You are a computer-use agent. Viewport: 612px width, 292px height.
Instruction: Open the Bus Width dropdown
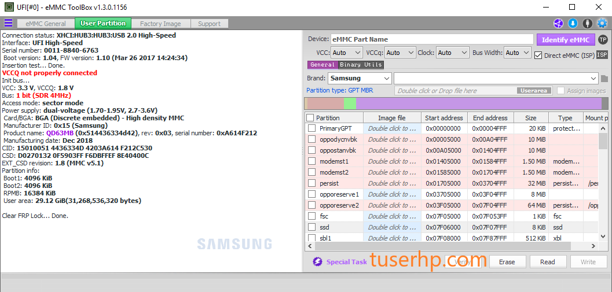[x=518, y=53]
